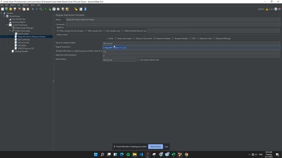Click the Reset search toolbar icon
282x158 pixels.
pos(76,9)
